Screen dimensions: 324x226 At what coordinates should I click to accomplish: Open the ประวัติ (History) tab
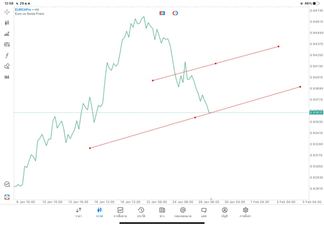click(141, 212)
